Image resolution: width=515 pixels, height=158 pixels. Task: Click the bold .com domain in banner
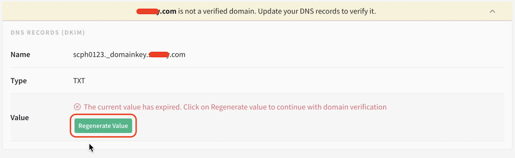pyautogui.click(x=168, y=11)
